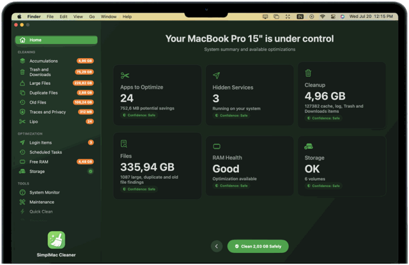Select Duplicate Files in the sidebar
This screenshot has width=409, height=265.
click(56, 93)
